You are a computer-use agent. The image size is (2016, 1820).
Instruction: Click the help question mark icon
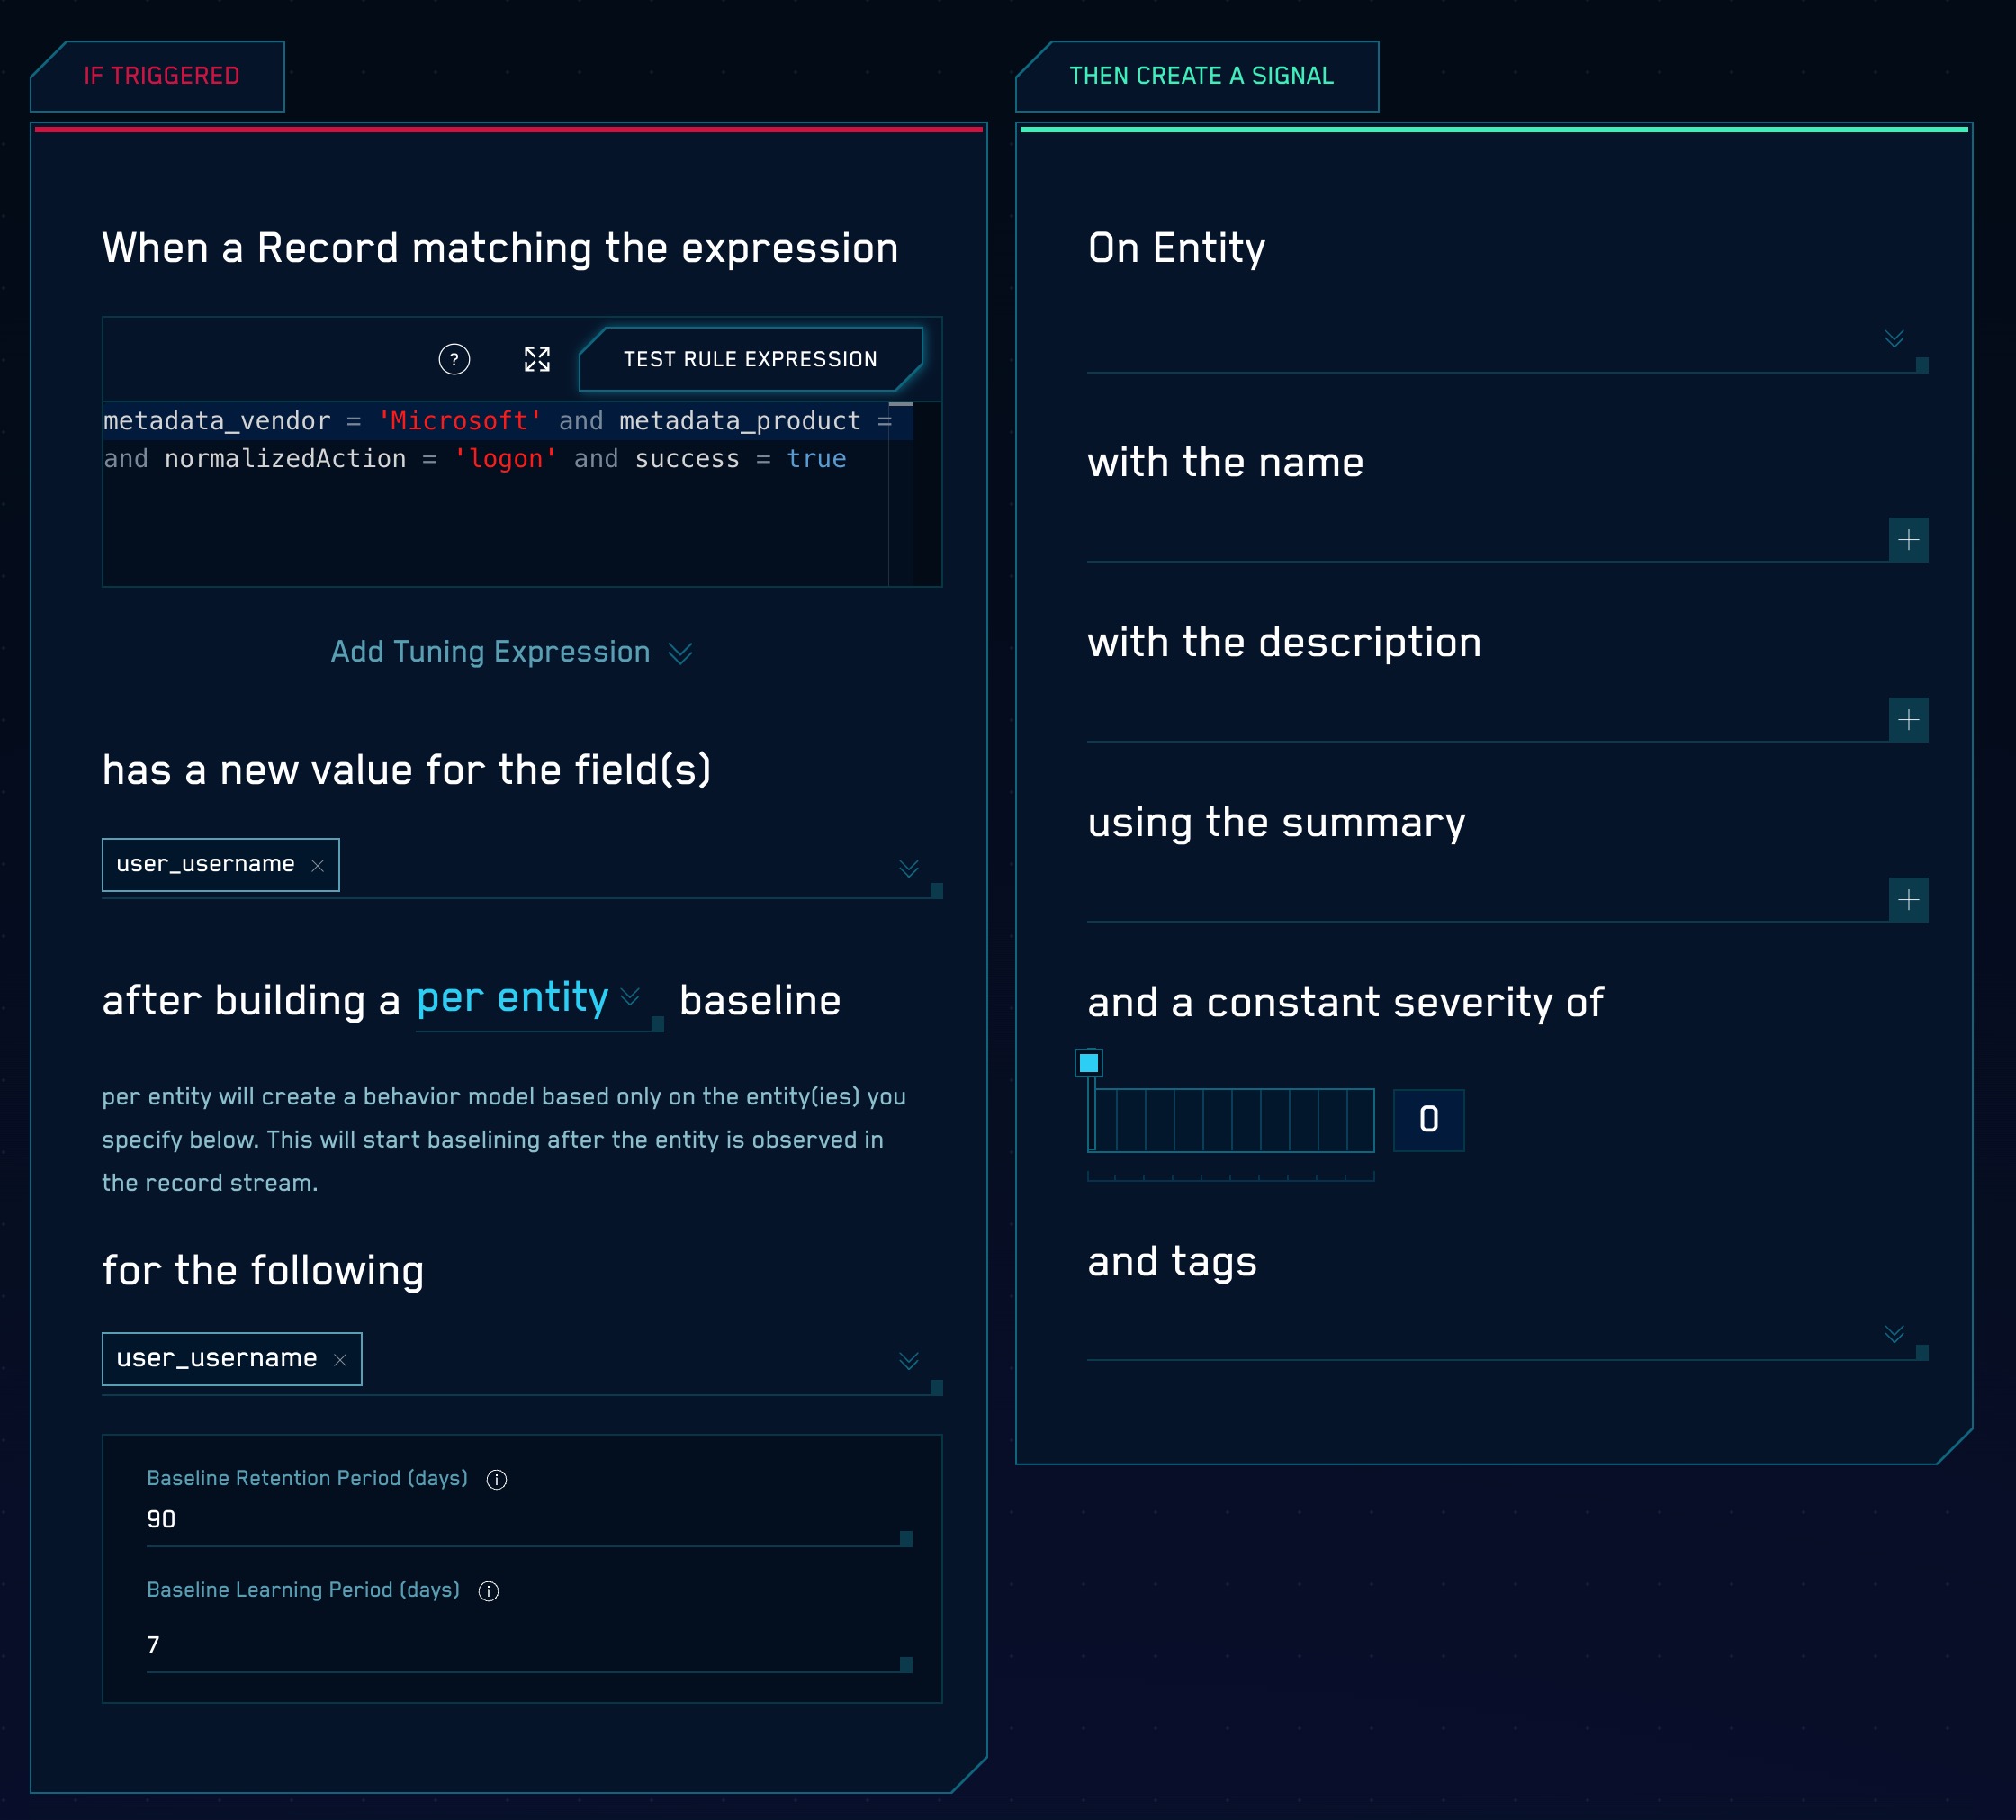click(x=454, y=359)
